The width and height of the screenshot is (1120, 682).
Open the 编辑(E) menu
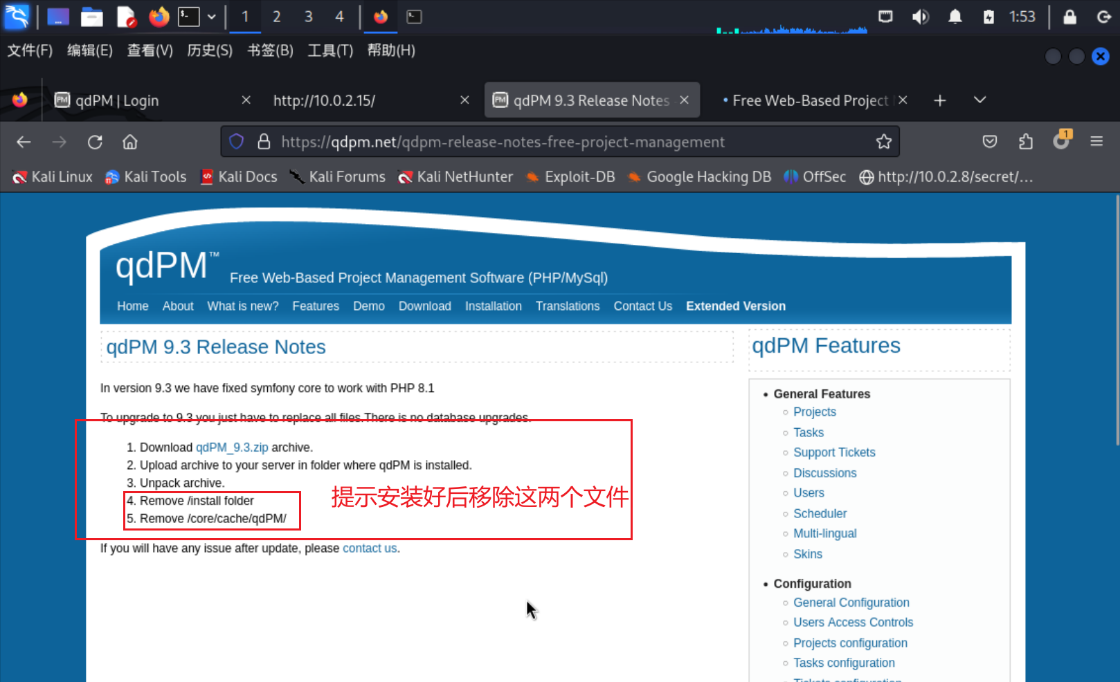click(x=90, y=50)
